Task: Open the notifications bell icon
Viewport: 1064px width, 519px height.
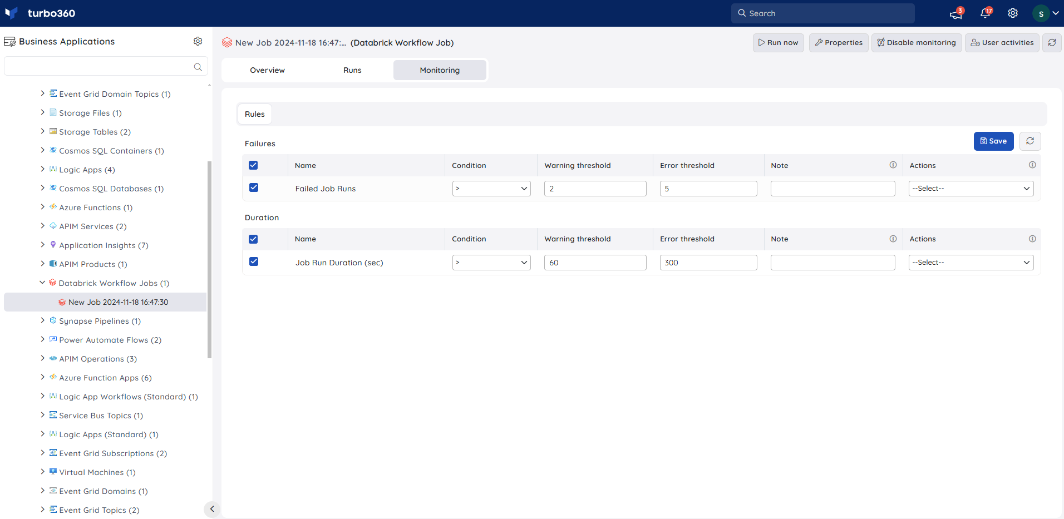Action: click(985, 13)
